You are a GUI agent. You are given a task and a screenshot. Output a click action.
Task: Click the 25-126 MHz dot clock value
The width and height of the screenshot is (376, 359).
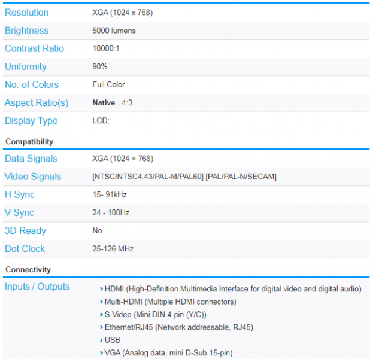pyautogui.click(x=113, y=248)
